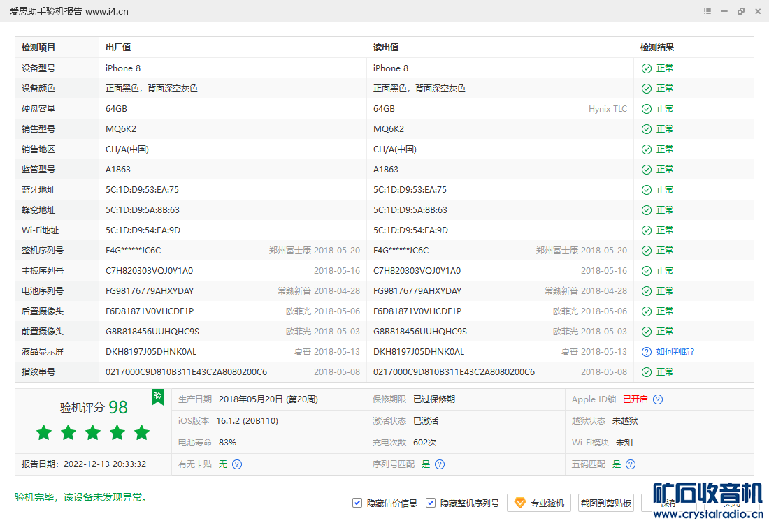Viewport: 769px width, 523px height.
Task: Click the shield icon on 专业验机 button
Action: coord(520,503)
